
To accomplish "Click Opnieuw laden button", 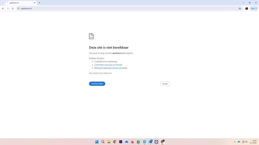I will pyautogui.click(x=97, y=84).
